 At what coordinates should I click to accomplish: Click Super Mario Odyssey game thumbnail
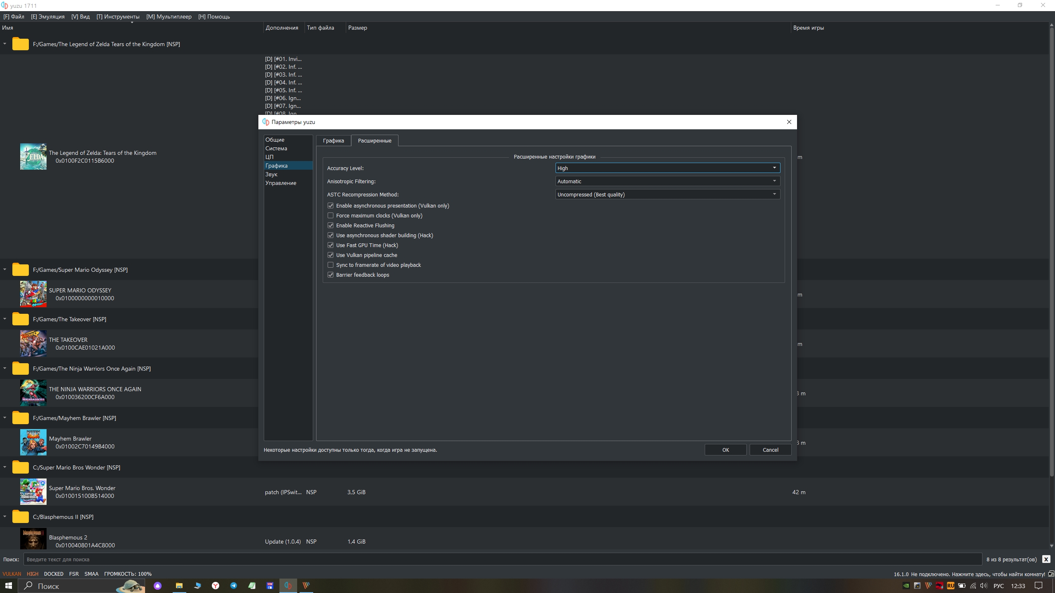point(32,294)
